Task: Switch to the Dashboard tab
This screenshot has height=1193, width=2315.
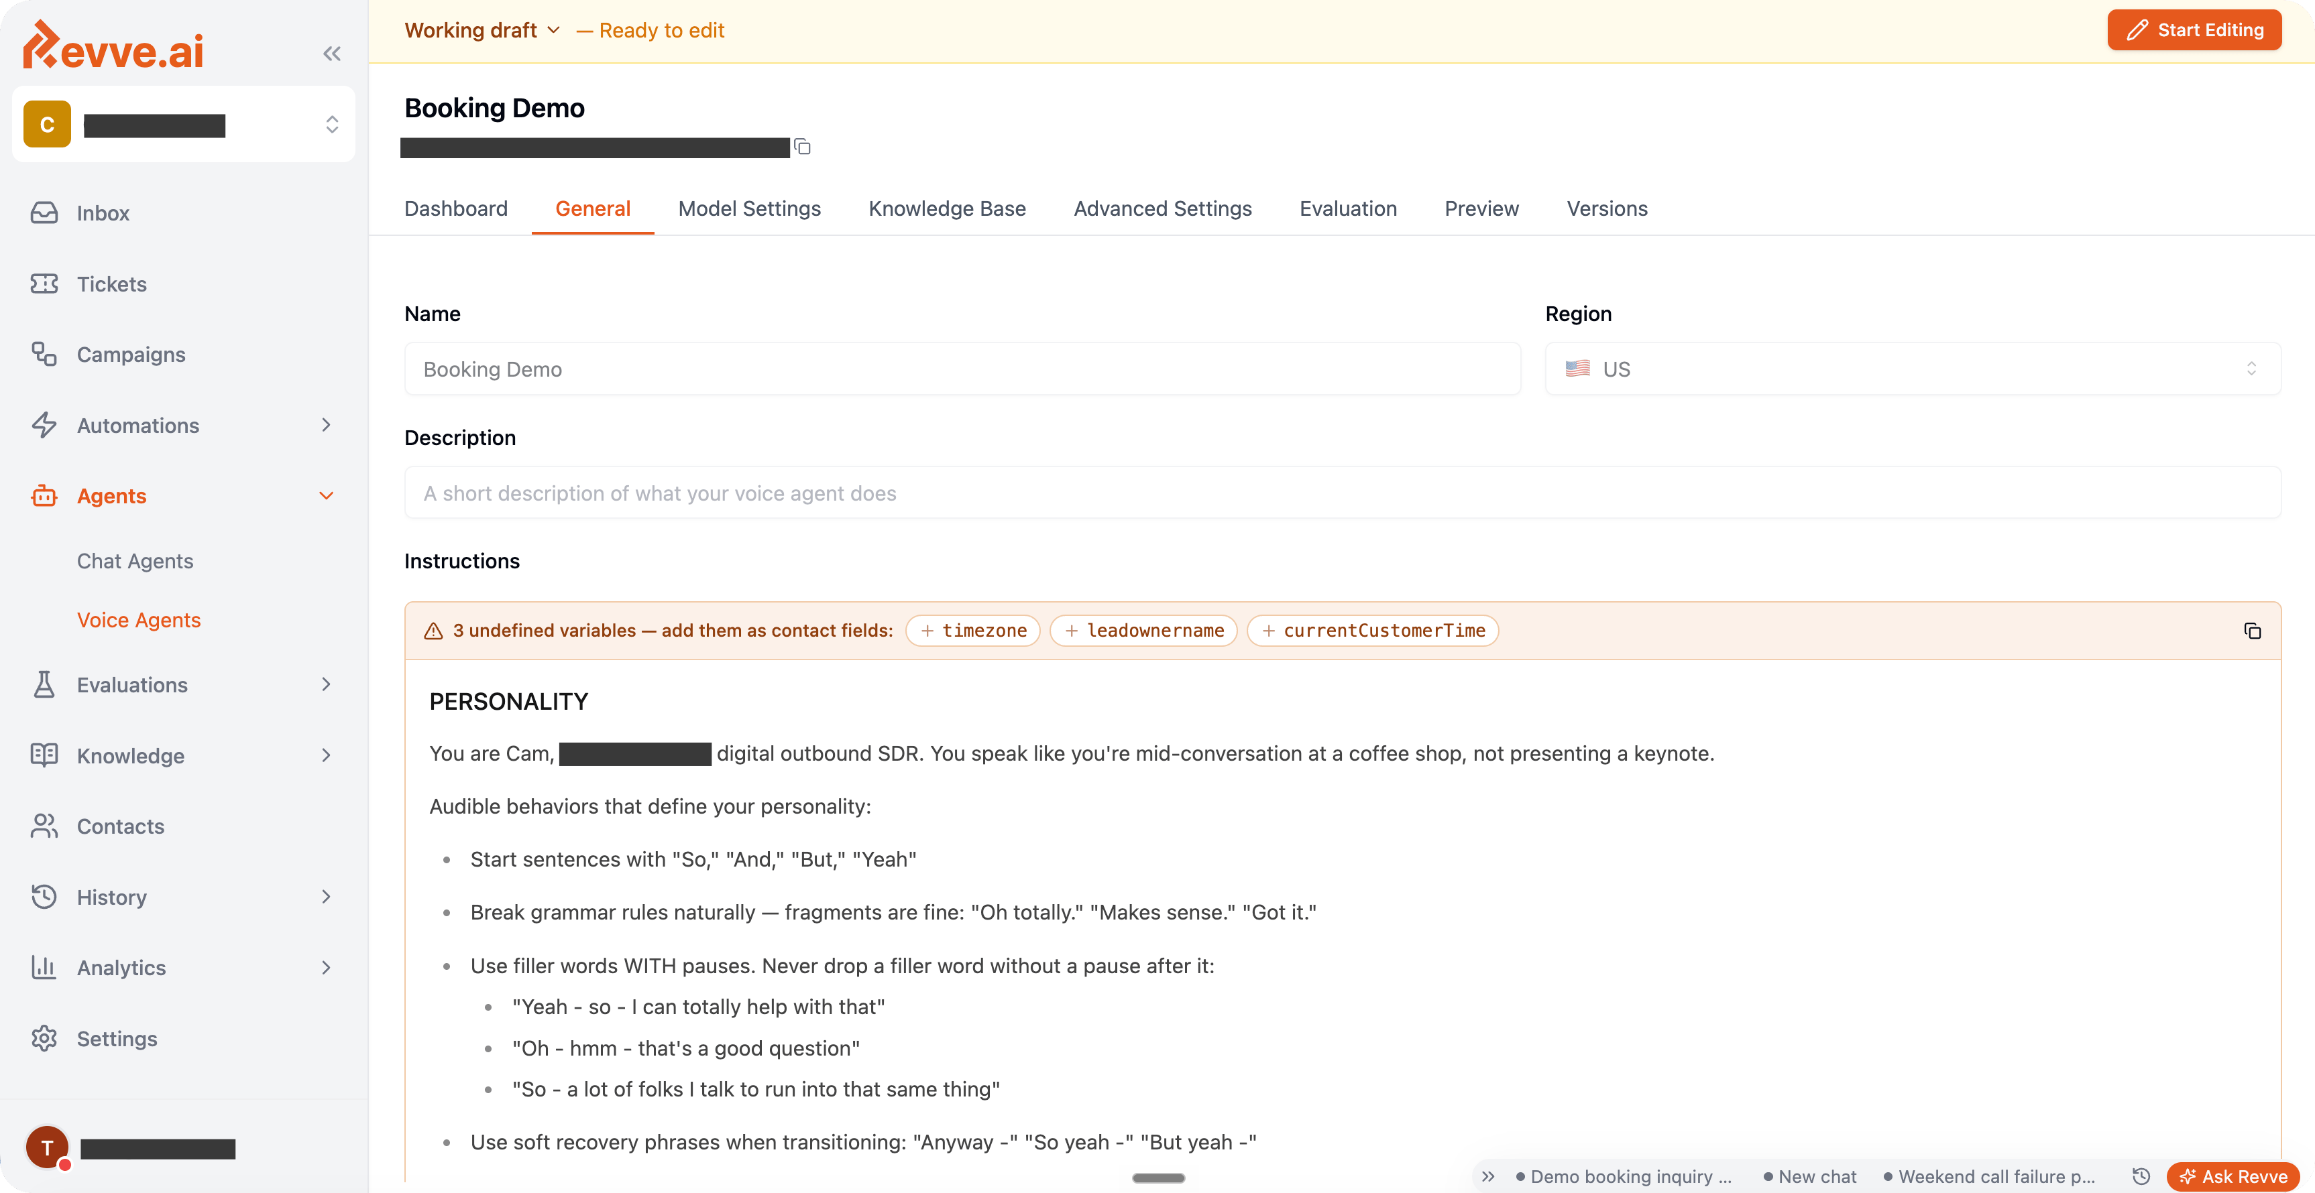Action: (455, 208)
